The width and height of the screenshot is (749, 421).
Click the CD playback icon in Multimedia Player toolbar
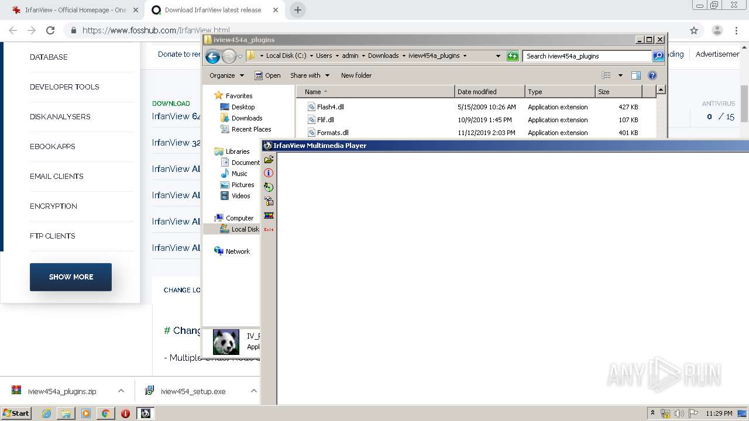click(269, 187)
